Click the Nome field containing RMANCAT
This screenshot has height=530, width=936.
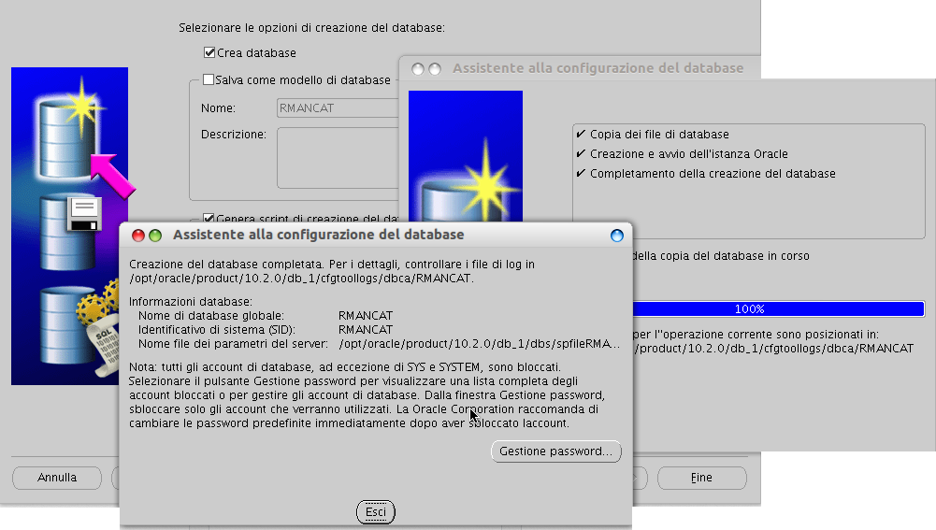pos(338,108)
